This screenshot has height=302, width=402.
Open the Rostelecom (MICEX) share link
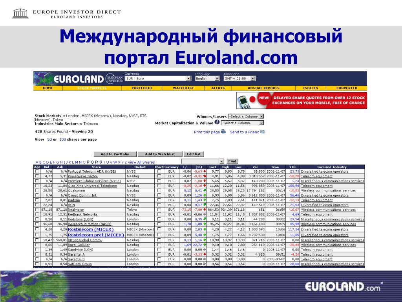point(91,229)
